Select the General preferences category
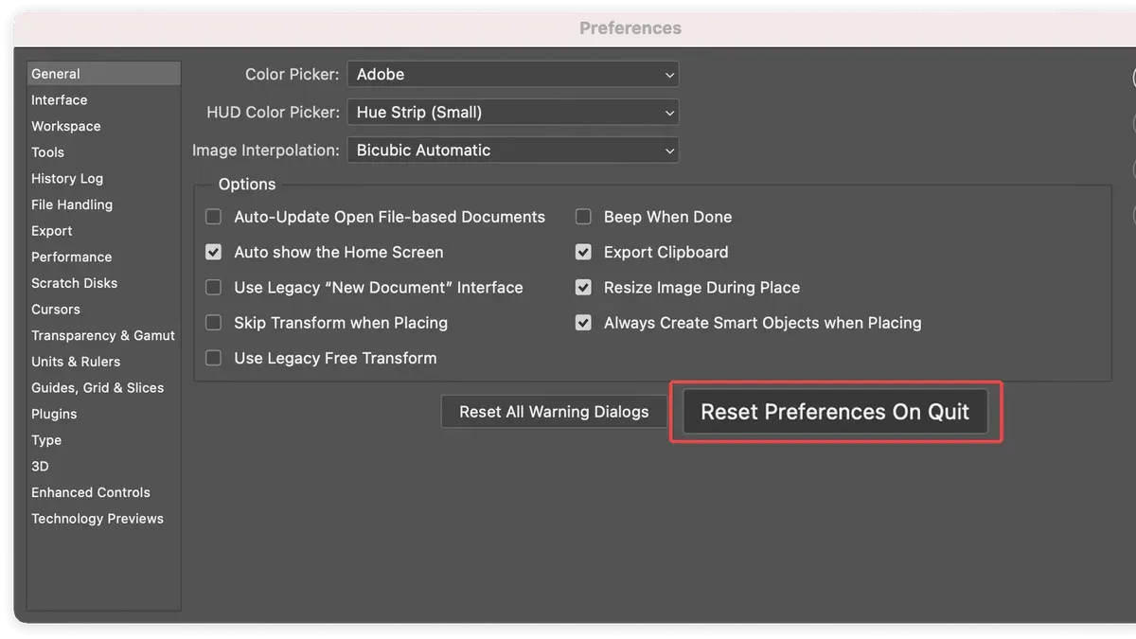Image resolution: width=1136 pixels, height=639 pixels. coord(104,74)
